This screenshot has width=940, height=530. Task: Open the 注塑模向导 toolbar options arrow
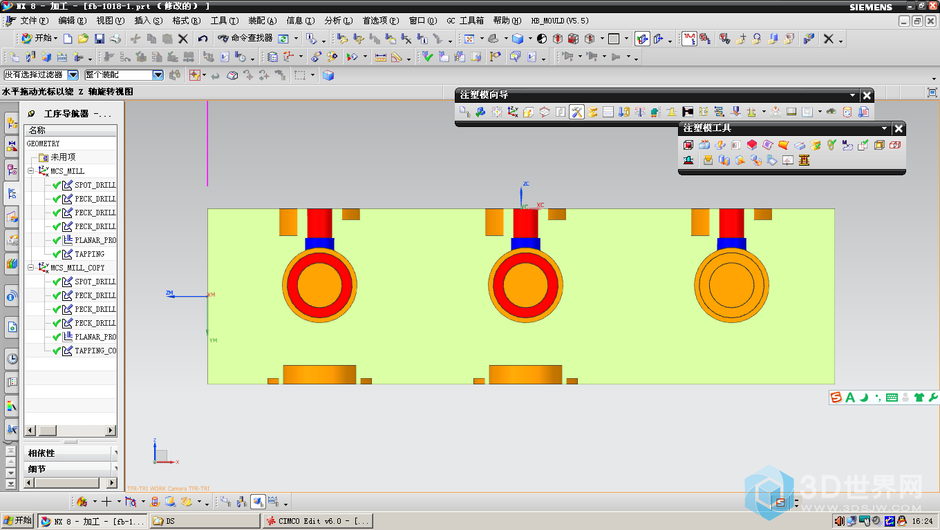(853, 95)
